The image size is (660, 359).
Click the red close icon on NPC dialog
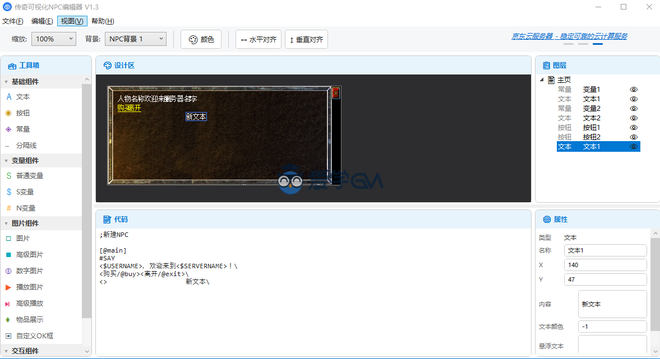point(336,93)
